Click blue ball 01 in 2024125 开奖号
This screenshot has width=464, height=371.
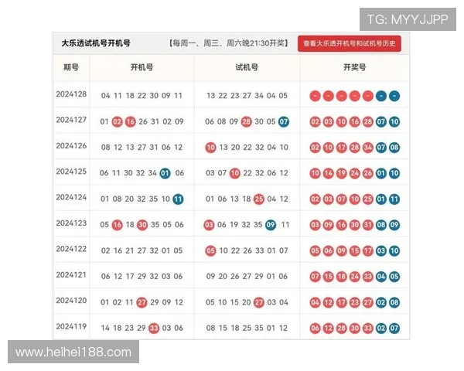[x=381, y=173]
